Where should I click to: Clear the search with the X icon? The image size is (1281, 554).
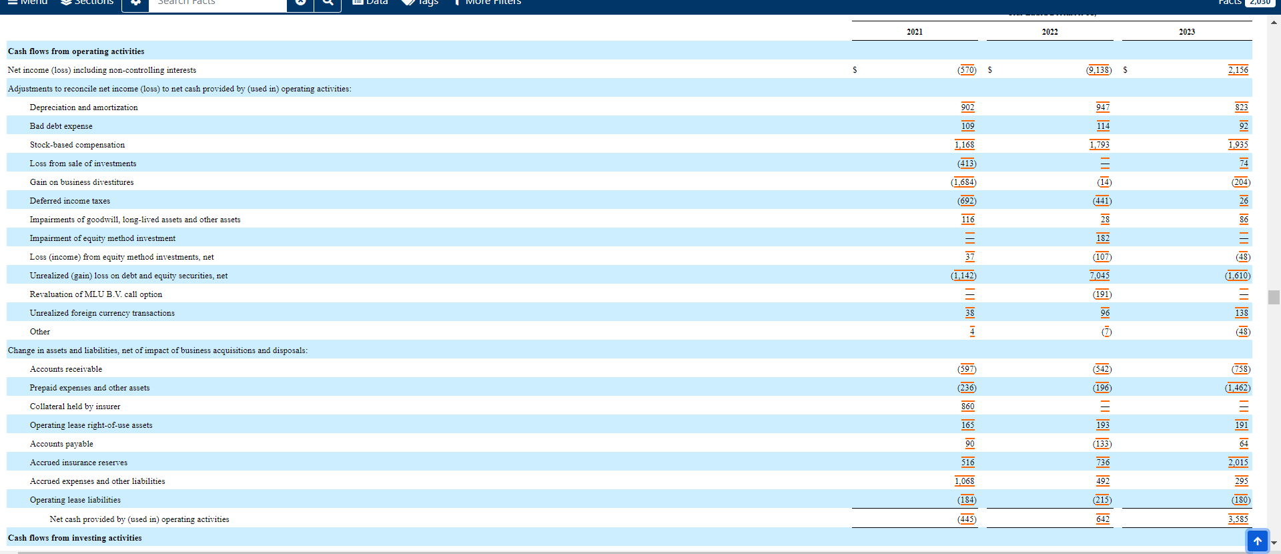click(x=300, y=3)
